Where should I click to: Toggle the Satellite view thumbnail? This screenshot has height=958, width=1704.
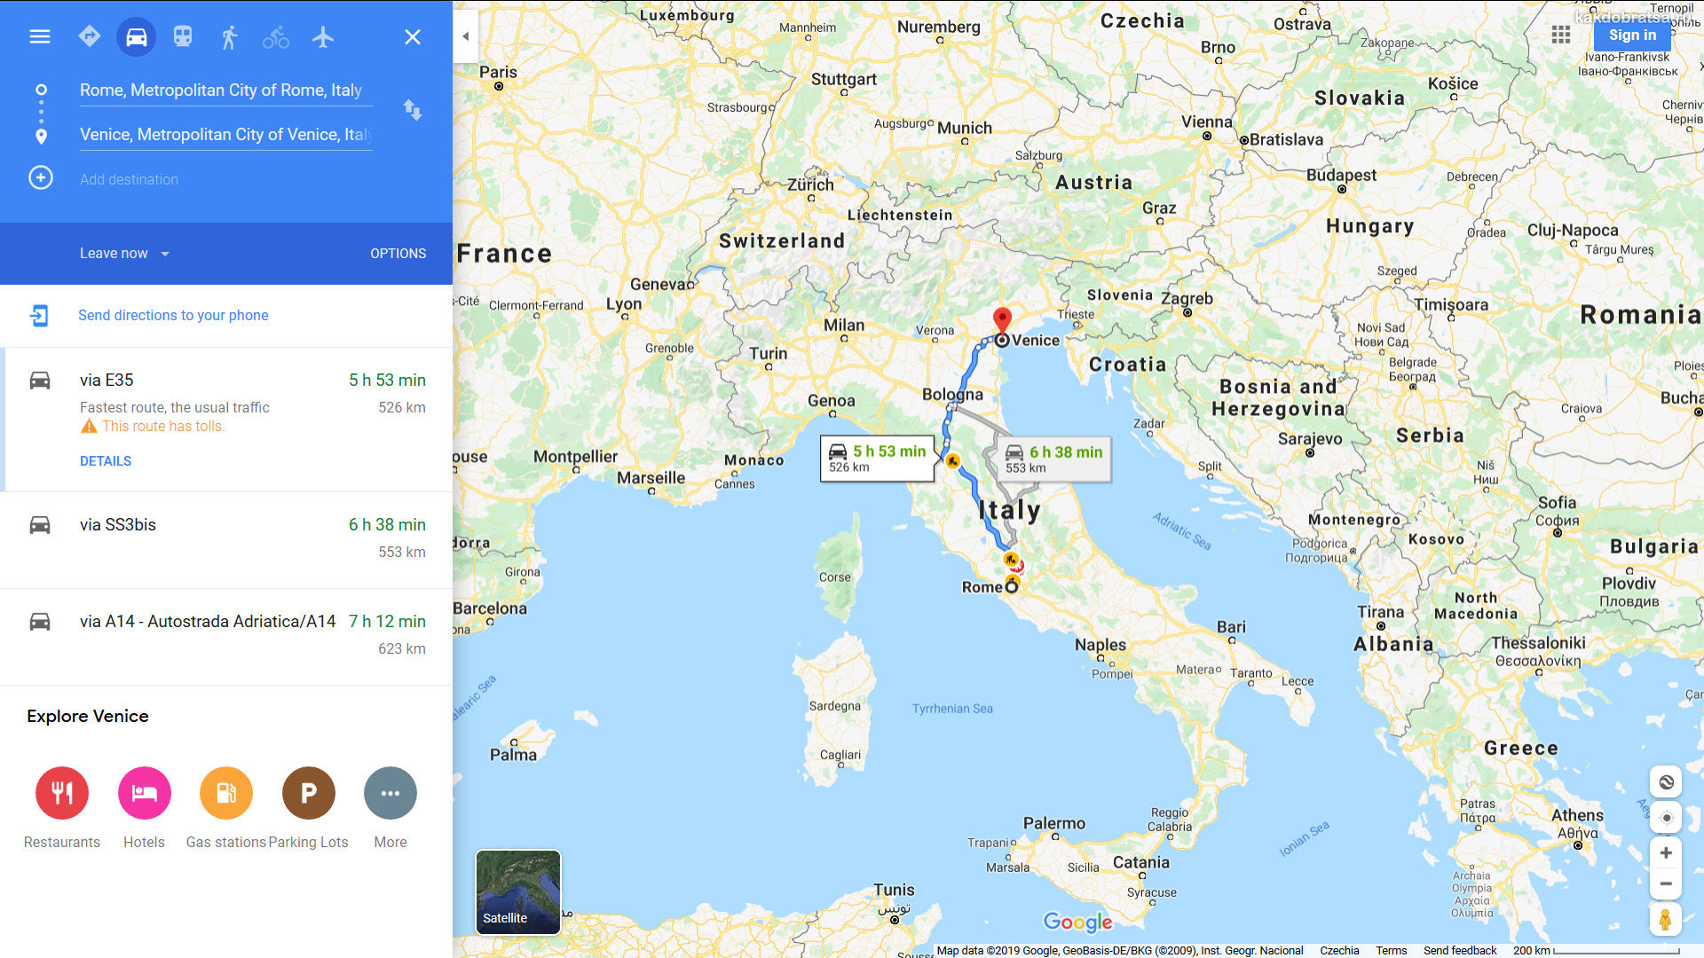pos(518,892)
